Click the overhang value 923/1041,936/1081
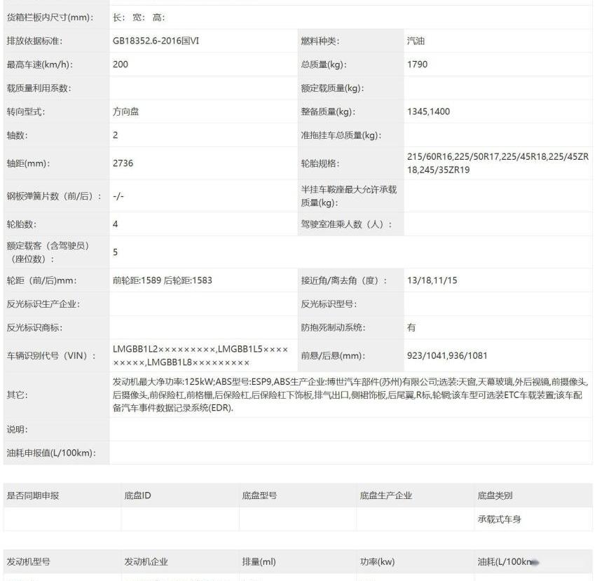This screenshot has height=581, width=597. tap(447, 355)
